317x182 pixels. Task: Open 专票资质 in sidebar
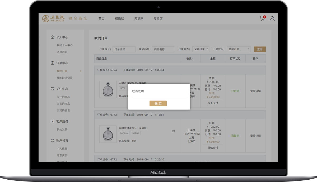(x=62, y=155)
